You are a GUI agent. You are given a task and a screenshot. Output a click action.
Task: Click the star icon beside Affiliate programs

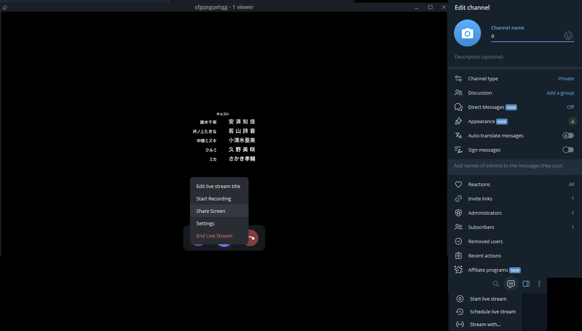point(458,269)
